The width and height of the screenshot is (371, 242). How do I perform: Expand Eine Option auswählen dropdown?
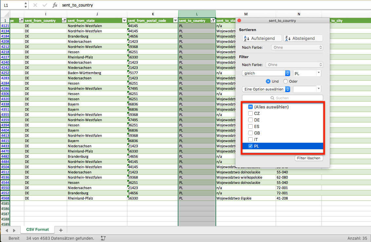[266, 89]
